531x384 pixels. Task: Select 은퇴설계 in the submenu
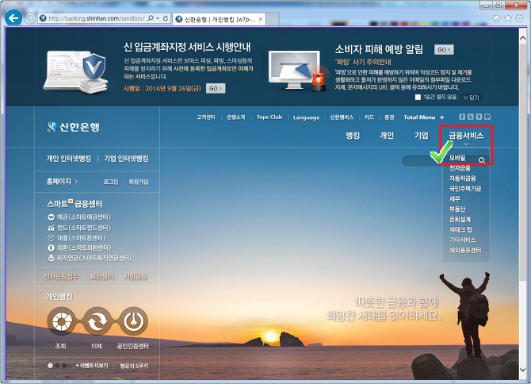pos(460,219)
